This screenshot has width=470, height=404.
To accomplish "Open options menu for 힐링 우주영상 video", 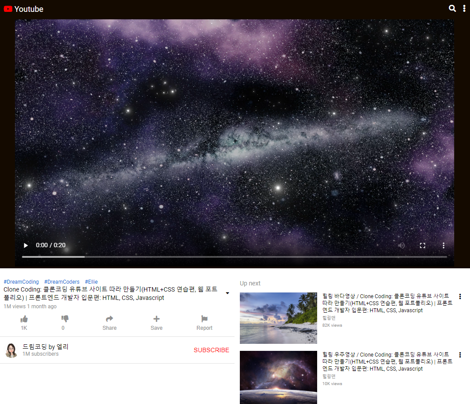I will [x=460, y=355].
